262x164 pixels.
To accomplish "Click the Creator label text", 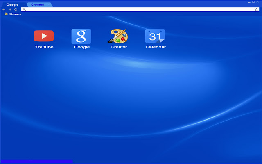I will tap(119, 47).
